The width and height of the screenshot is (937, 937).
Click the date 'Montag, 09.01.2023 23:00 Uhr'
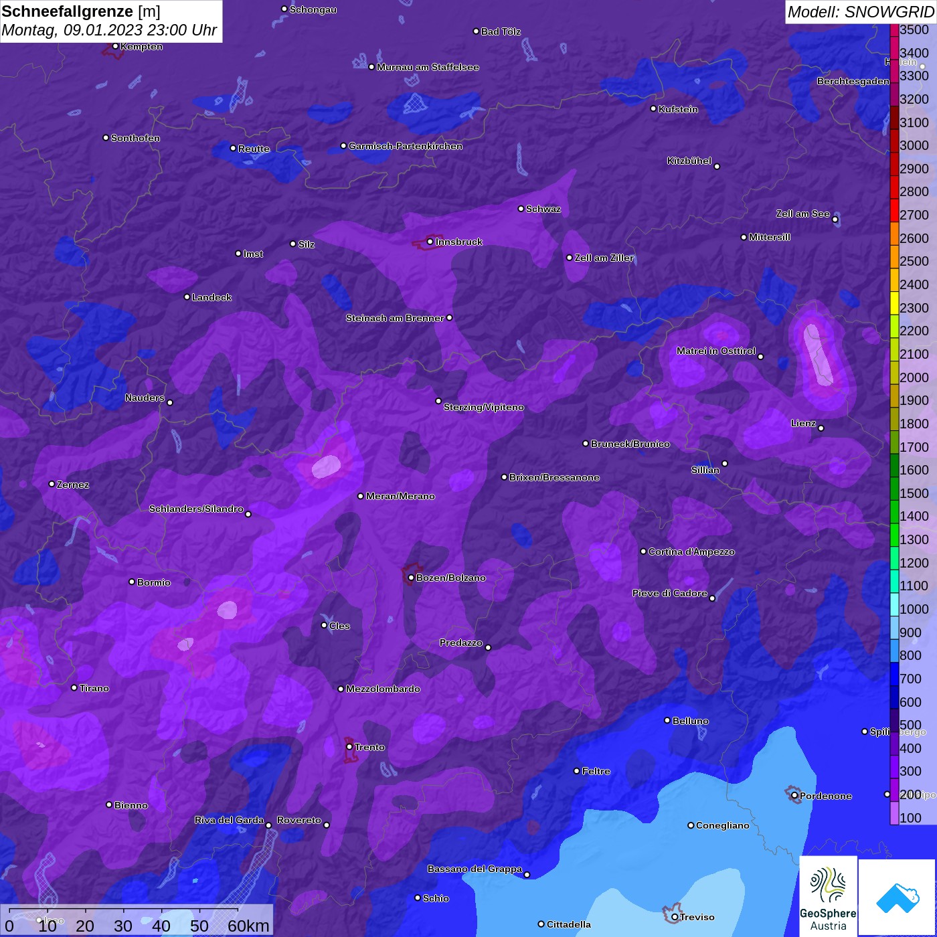(x=109, y=30)
